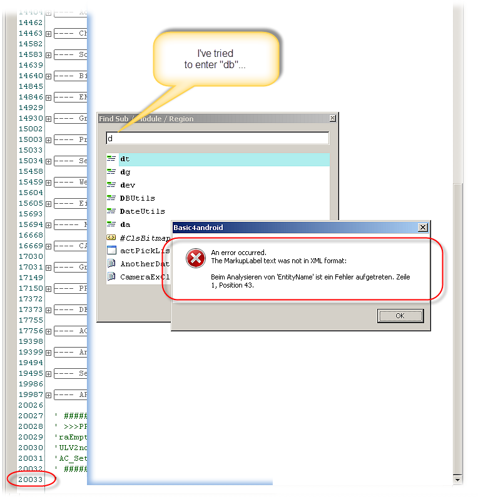Click the search field containing 'd'

(x=218, y=139)
